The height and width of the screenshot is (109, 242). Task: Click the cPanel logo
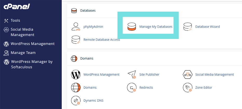[x=17, y=6]
